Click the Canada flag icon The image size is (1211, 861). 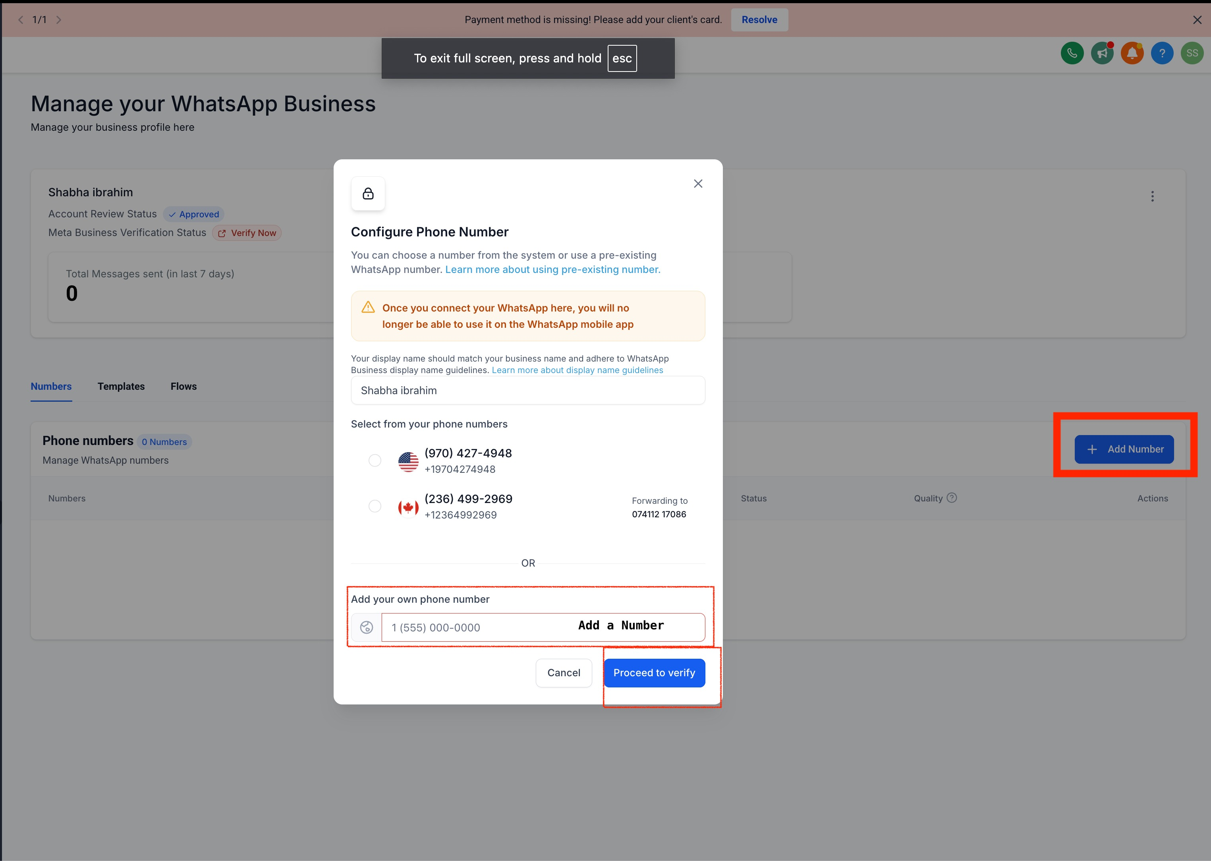pos(408,507)
